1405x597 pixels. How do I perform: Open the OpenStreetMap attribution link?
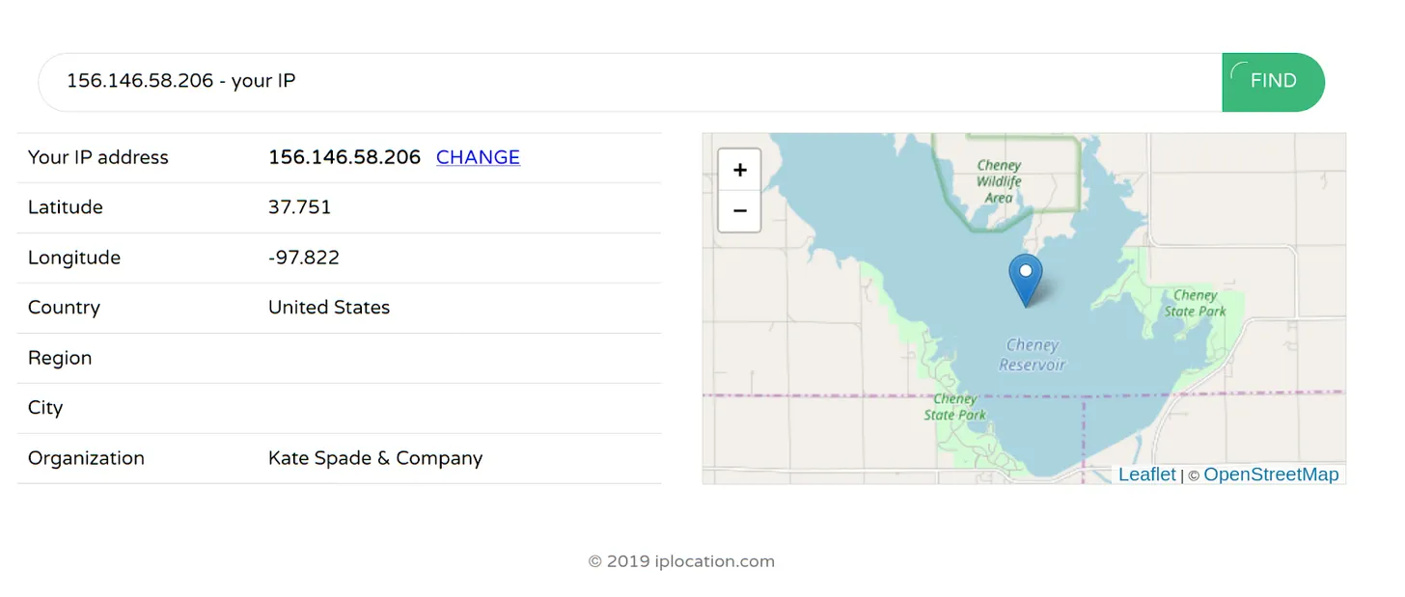point(1271,475)
